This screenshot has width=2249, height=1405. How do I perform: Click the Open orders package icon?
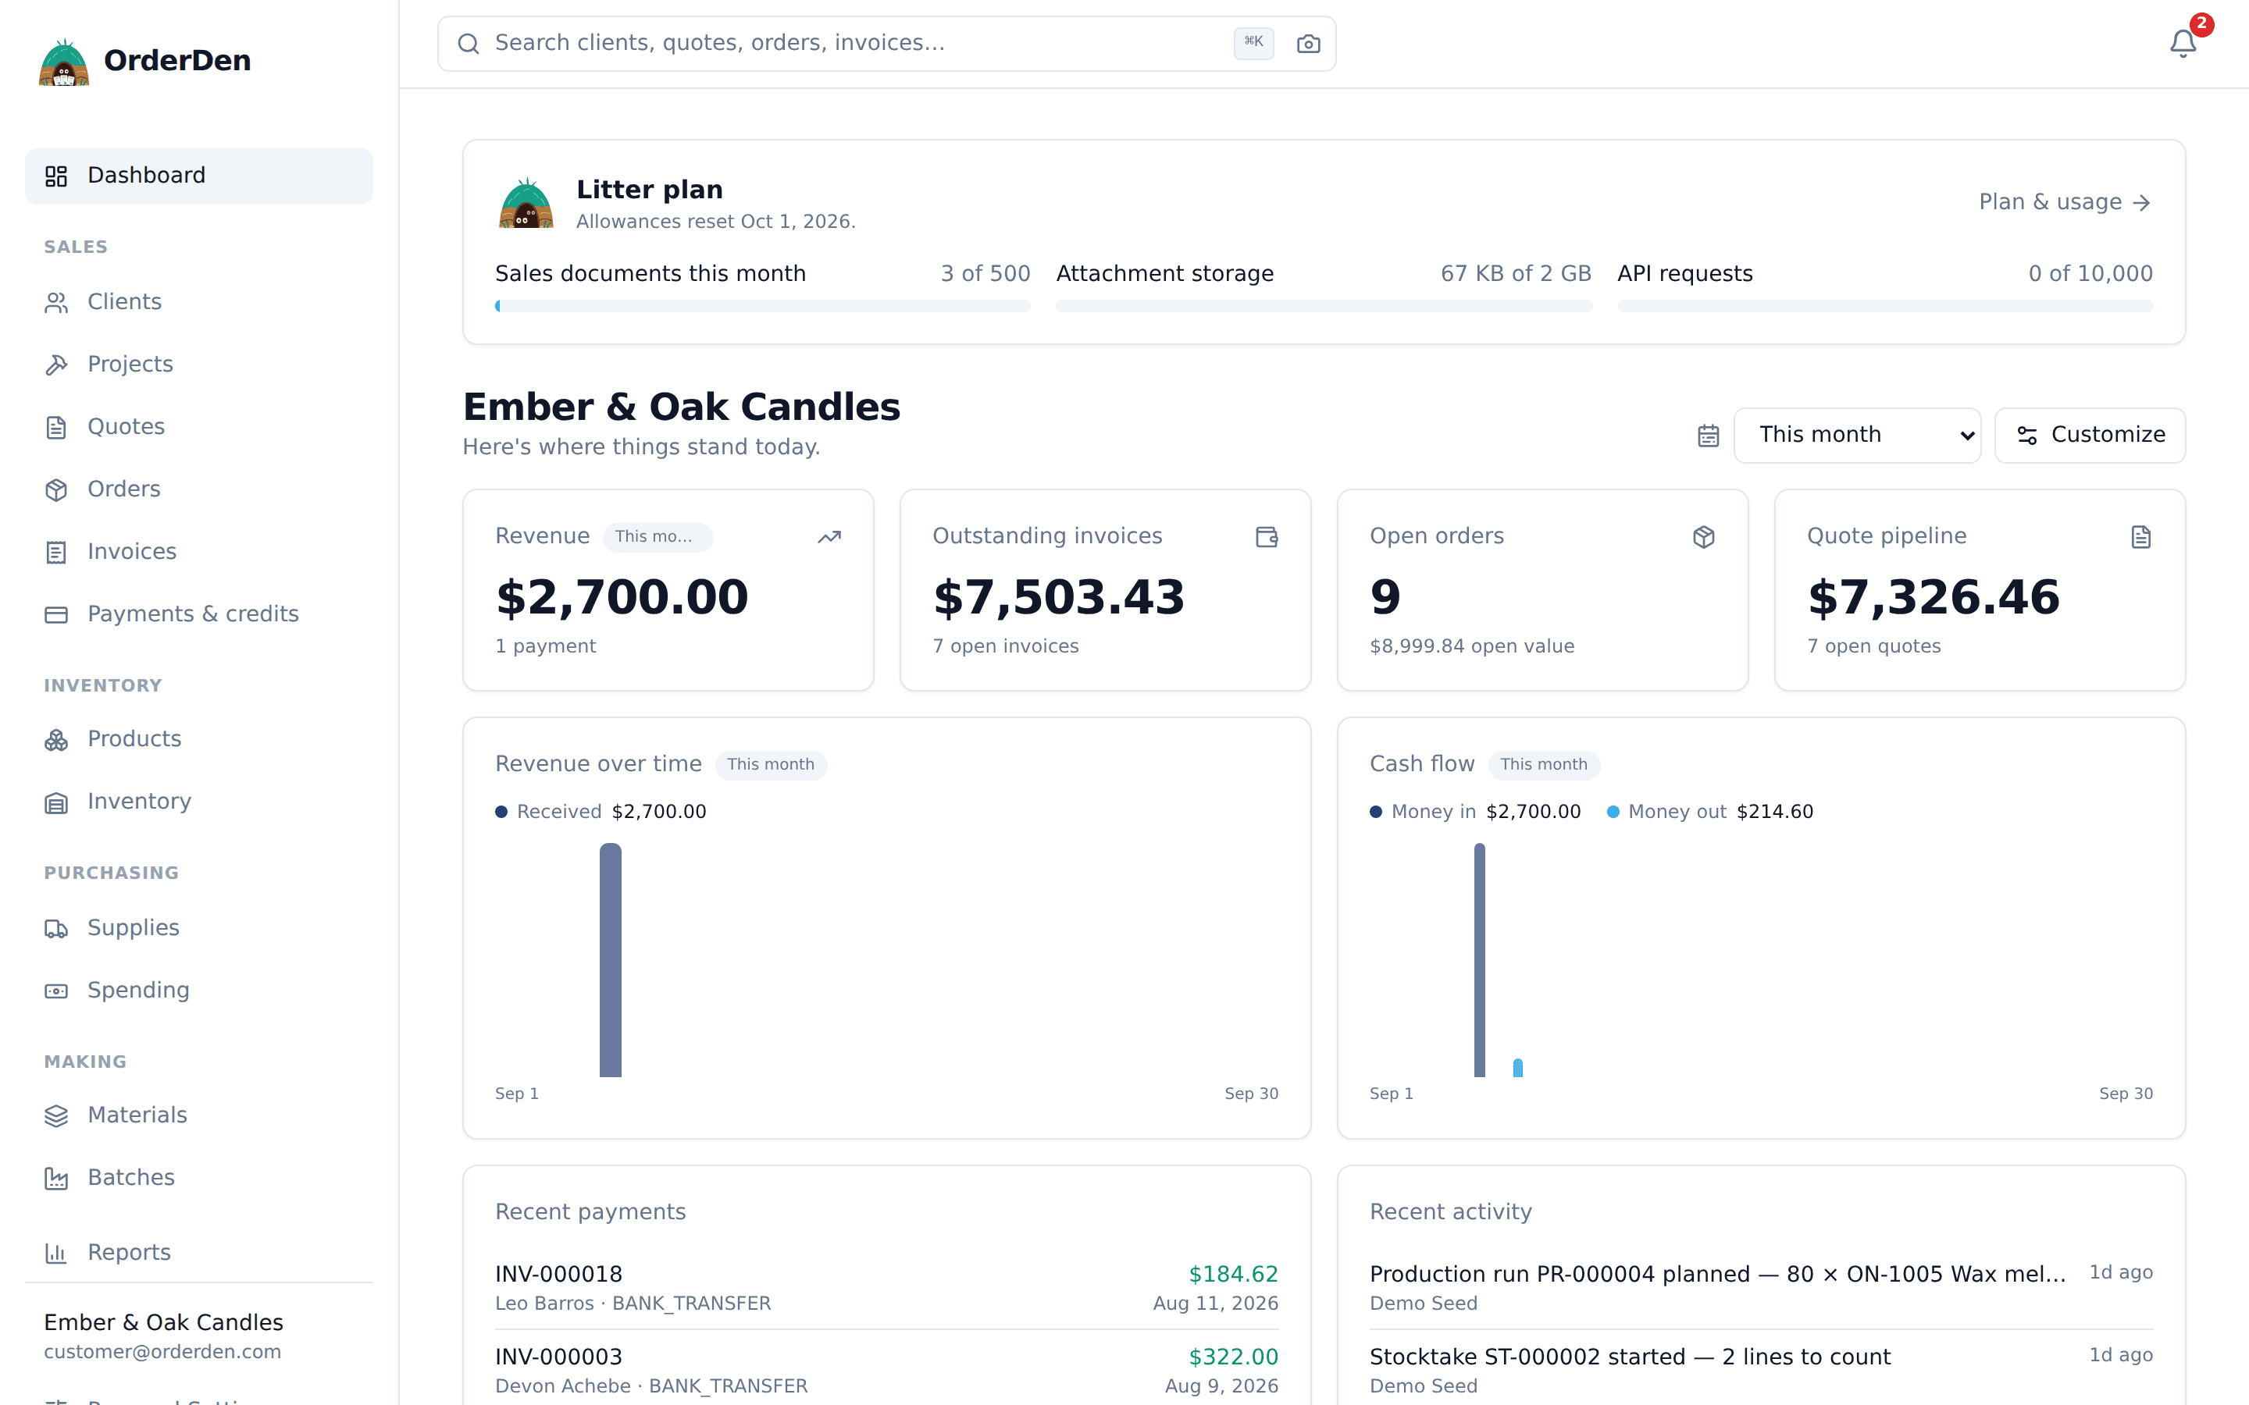click(1703, 537)
